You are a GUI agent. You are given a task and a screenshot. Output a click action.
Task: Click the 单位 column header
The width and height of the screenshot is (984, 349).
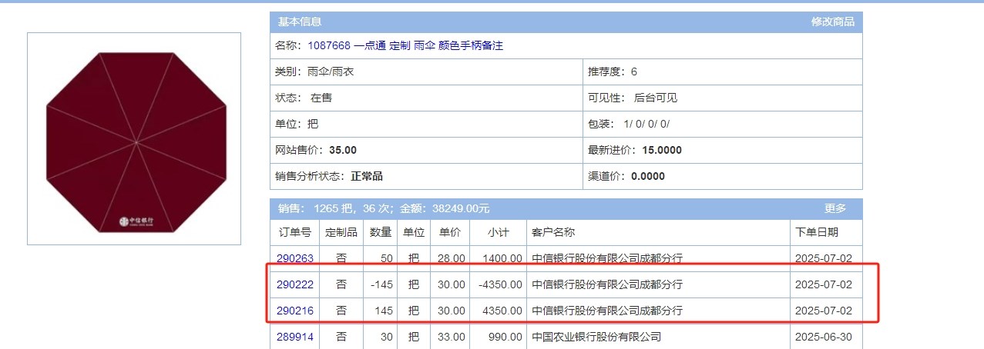[414, 232]
